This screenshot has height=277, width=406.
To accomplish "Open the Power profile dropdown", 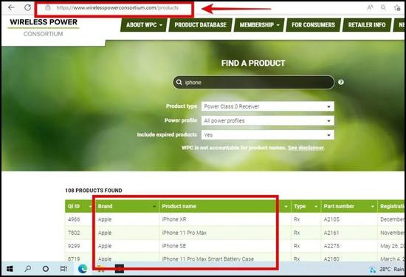I will 268,120.
